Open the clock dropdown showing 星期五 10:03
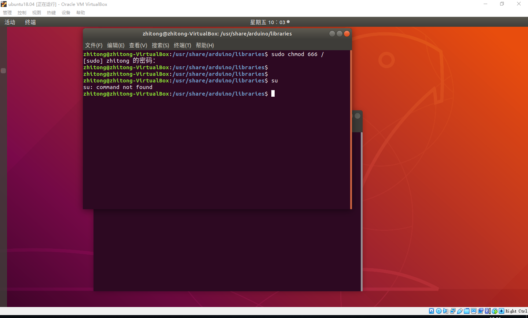This screenshot has width=528, height=318. pos(269,22)
